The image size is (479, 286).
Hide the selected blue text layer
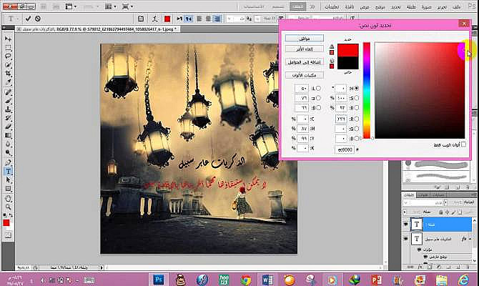406,225
